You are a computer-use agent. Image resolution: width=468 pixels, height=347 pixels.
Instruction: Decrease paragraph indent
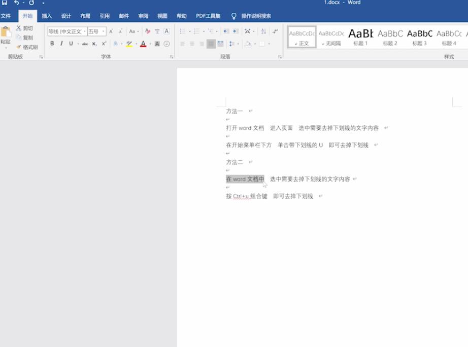(x=226, y=31)
